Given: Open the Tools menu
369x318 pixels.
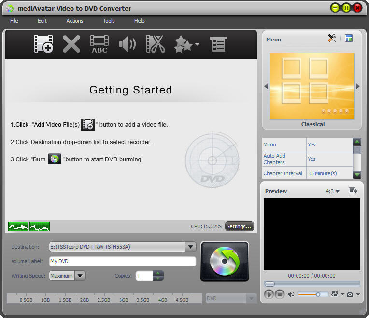Looking at the screenshot, I should 109,21.
